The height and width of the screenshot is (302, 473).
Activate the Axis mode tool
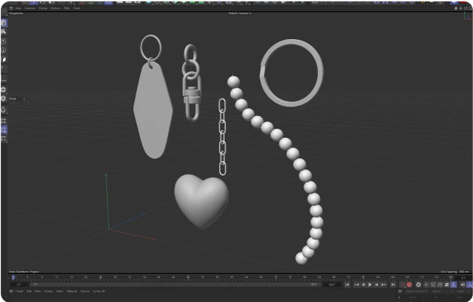point(4,79)
